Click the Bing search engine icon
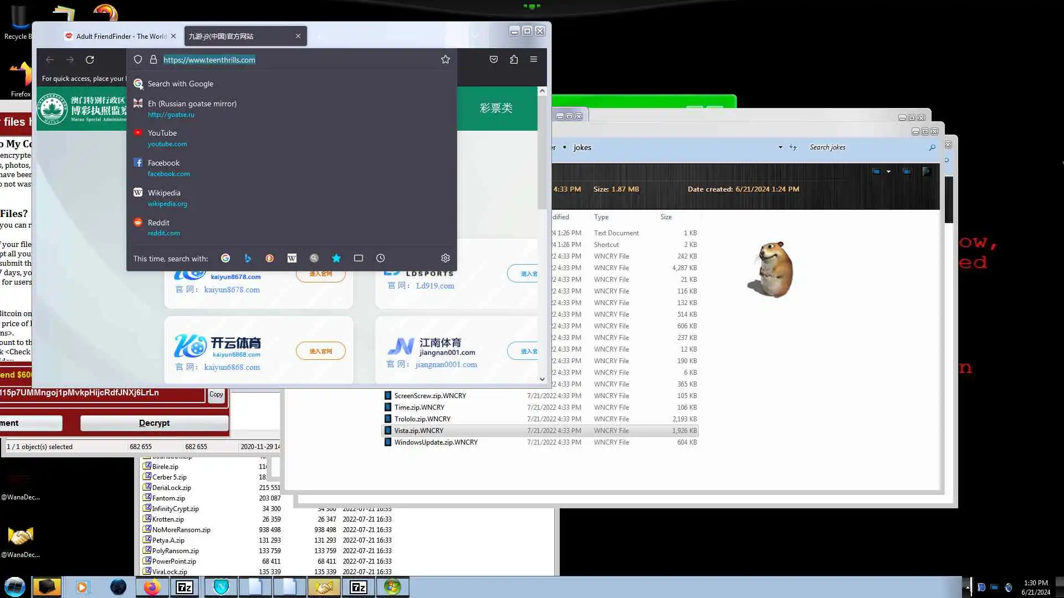This screenshot has height=598, width=1064. pyautogui.click(x=248, y=258)
